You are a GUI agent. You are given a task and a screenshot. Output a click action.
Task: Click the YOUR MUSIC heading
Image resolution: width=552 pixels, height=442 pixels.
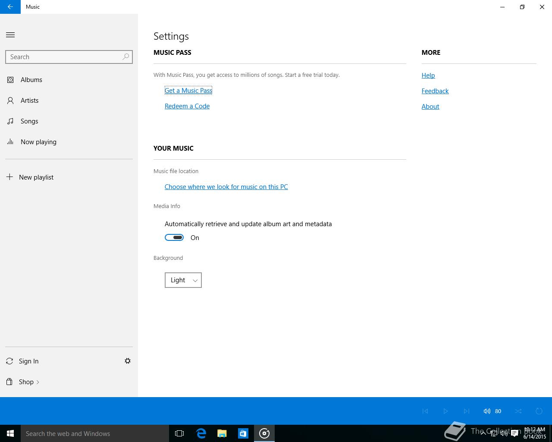pyautogui.click(x=173, y=148)
